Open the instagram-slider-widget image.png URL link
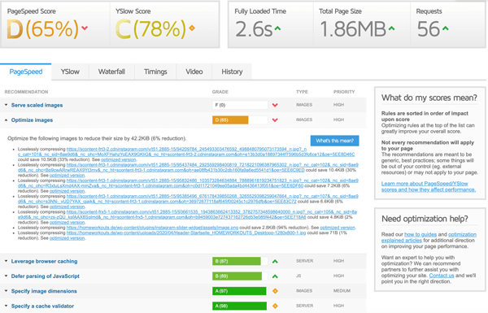This screenshot has width=488, height=313. [153, 228]
